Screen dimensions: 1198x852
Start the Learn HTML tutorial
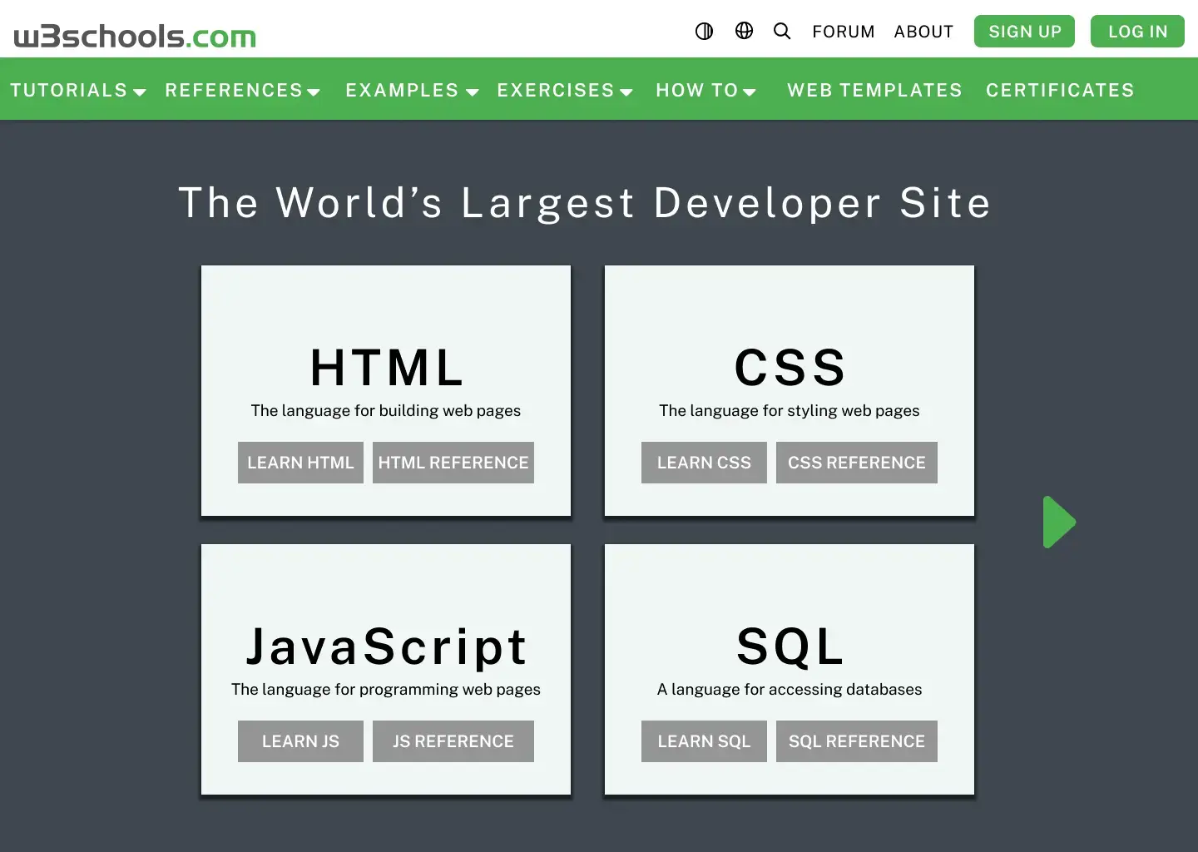tap(300, 463)
